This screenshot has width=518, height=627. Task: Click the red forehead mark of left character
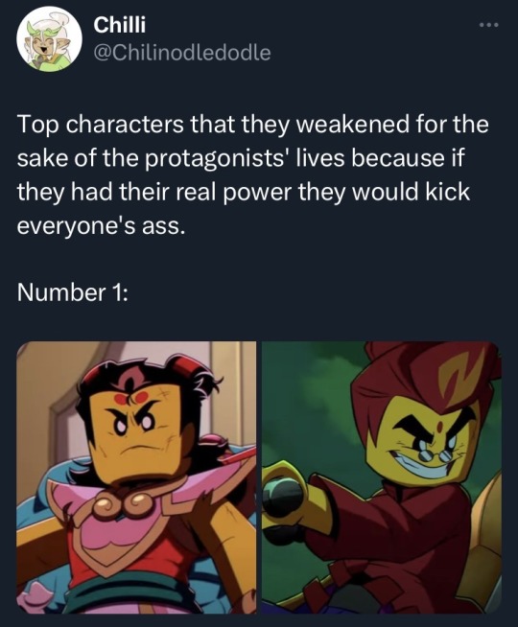click(131, 398)
